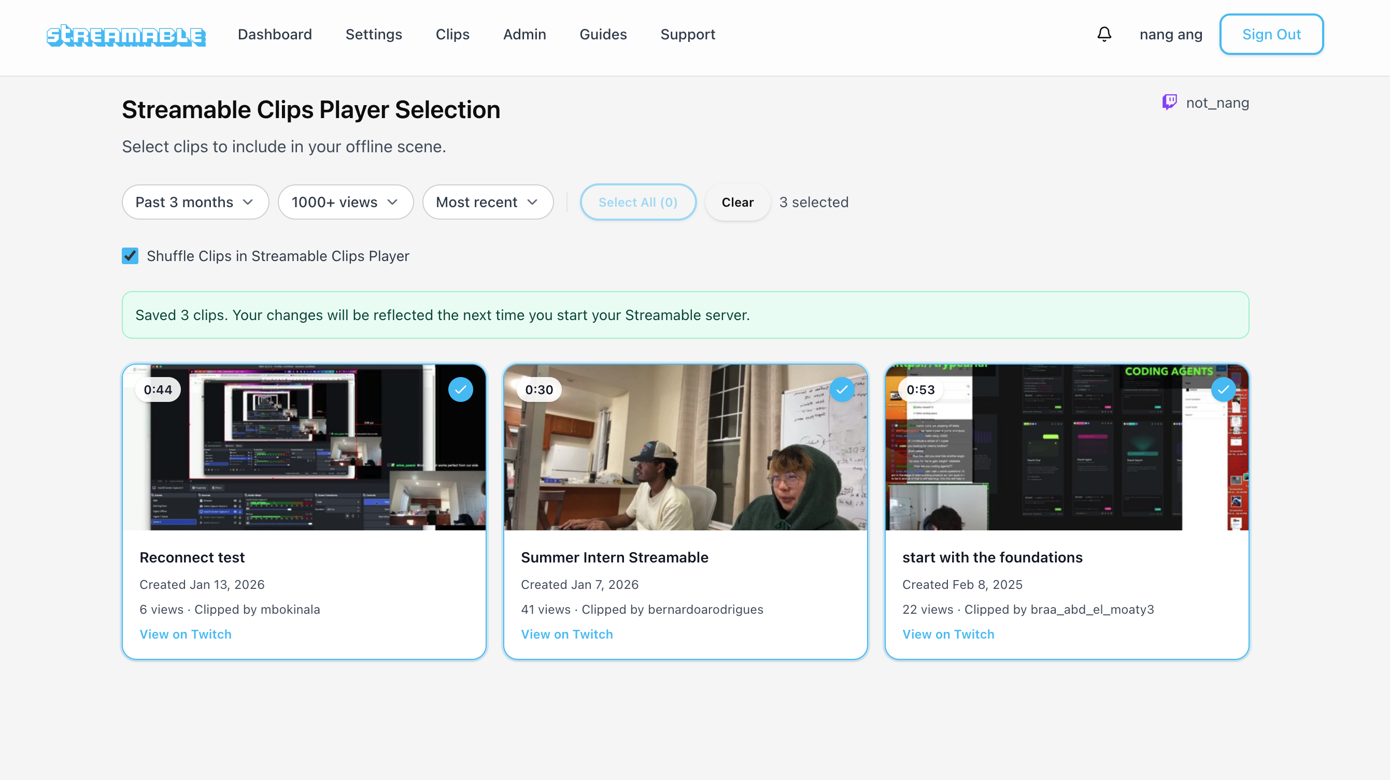View Reconnect test on Twitch
The width and height of the screenshot is (1390, 780).
point(185,634)
